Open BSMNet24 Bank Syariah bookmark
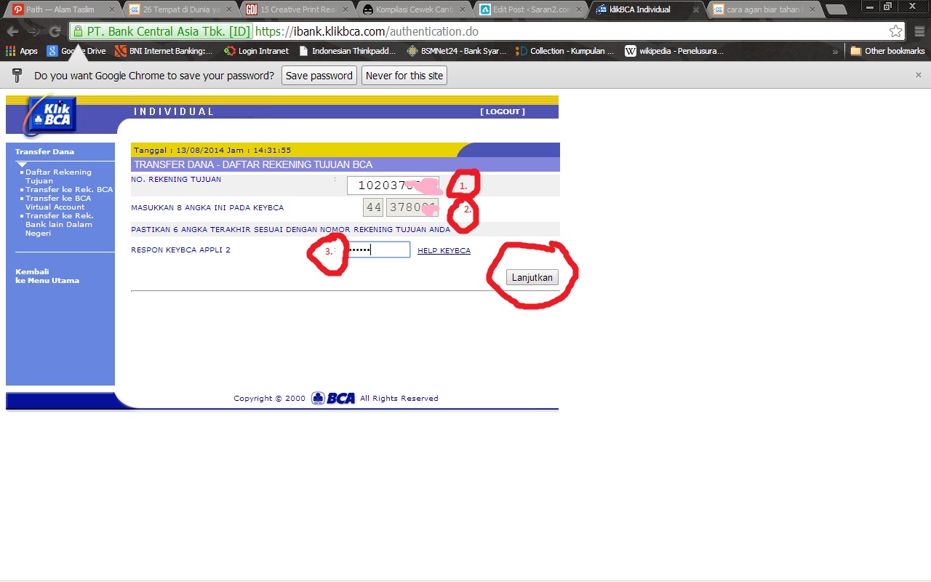 coord(457,51)
